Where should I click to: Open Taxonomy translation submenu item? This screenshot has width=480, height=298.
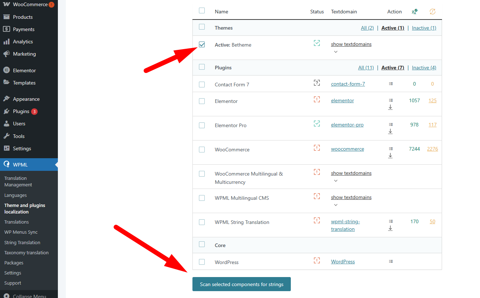click(26, 252)
